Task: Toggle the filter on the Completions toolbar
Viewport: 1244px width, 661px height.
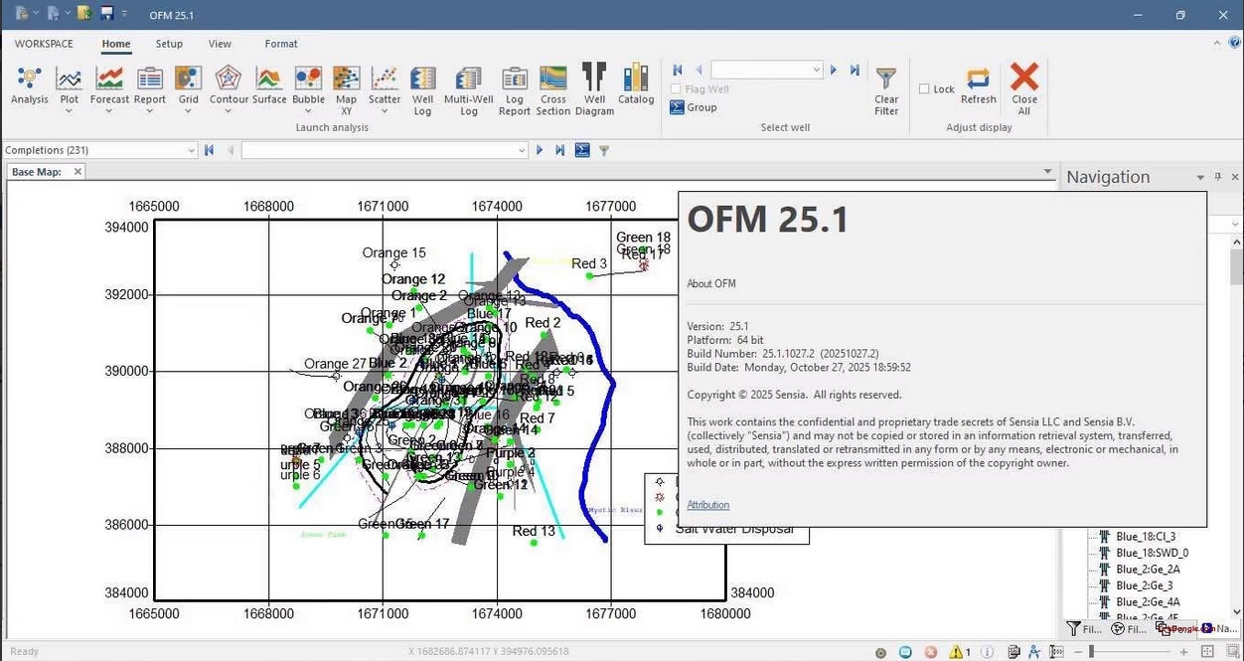Action: tap(603, 149)
